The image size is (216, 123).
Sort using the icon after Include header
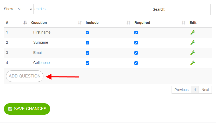(x=128, y=23)
